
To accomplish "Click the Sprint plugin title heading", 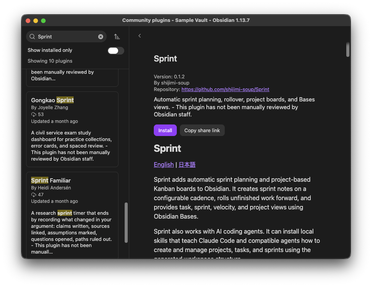I will [165, 59].
